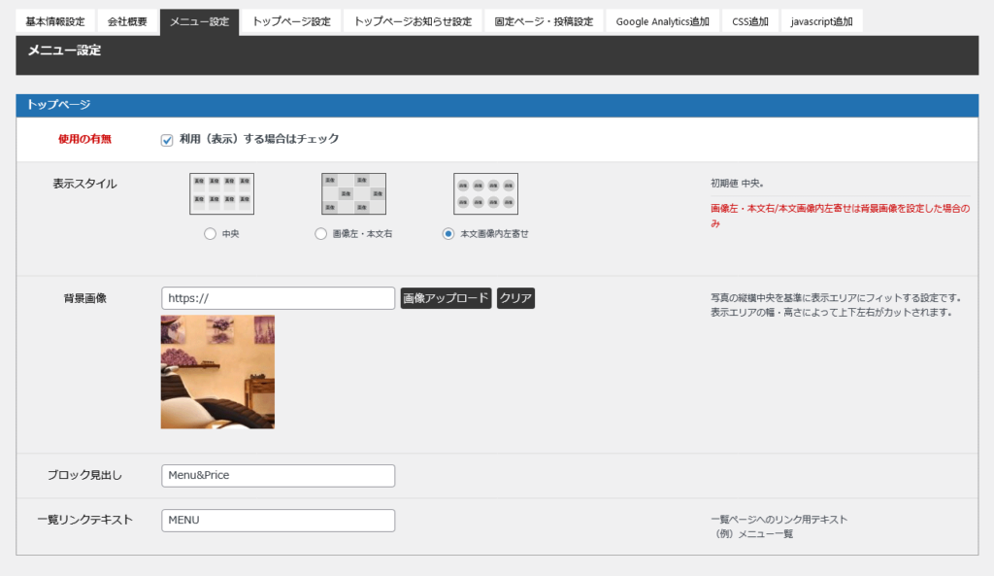Click the image-left text-right layout icon
This screenshot has height=576, width=994.
(353, 193)
